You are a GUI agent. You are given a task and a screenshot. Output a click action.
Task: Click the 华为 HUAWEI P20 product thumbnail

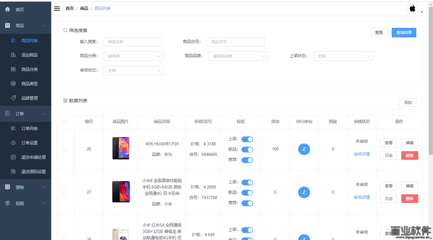(x=121, y=148)
